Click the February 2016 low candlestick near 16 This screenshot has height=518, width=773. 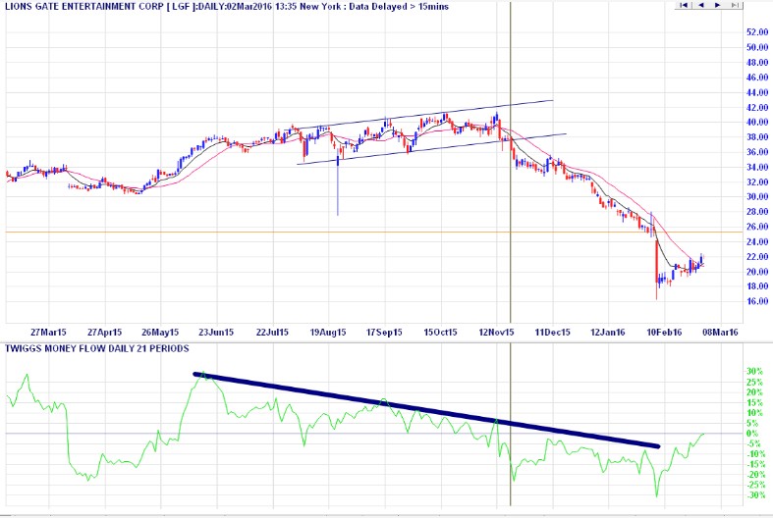[657, 269]
